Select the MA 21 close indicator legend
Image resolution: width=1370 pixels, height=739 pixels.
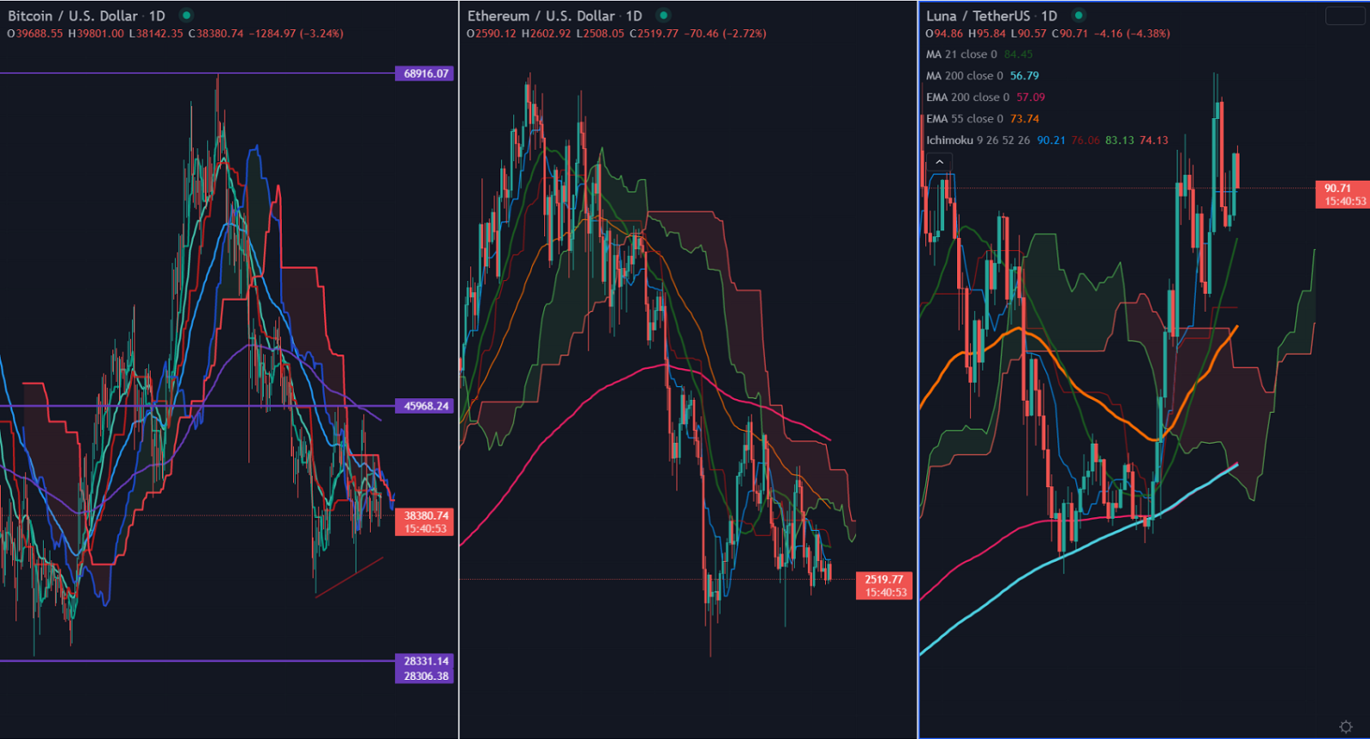962,55
